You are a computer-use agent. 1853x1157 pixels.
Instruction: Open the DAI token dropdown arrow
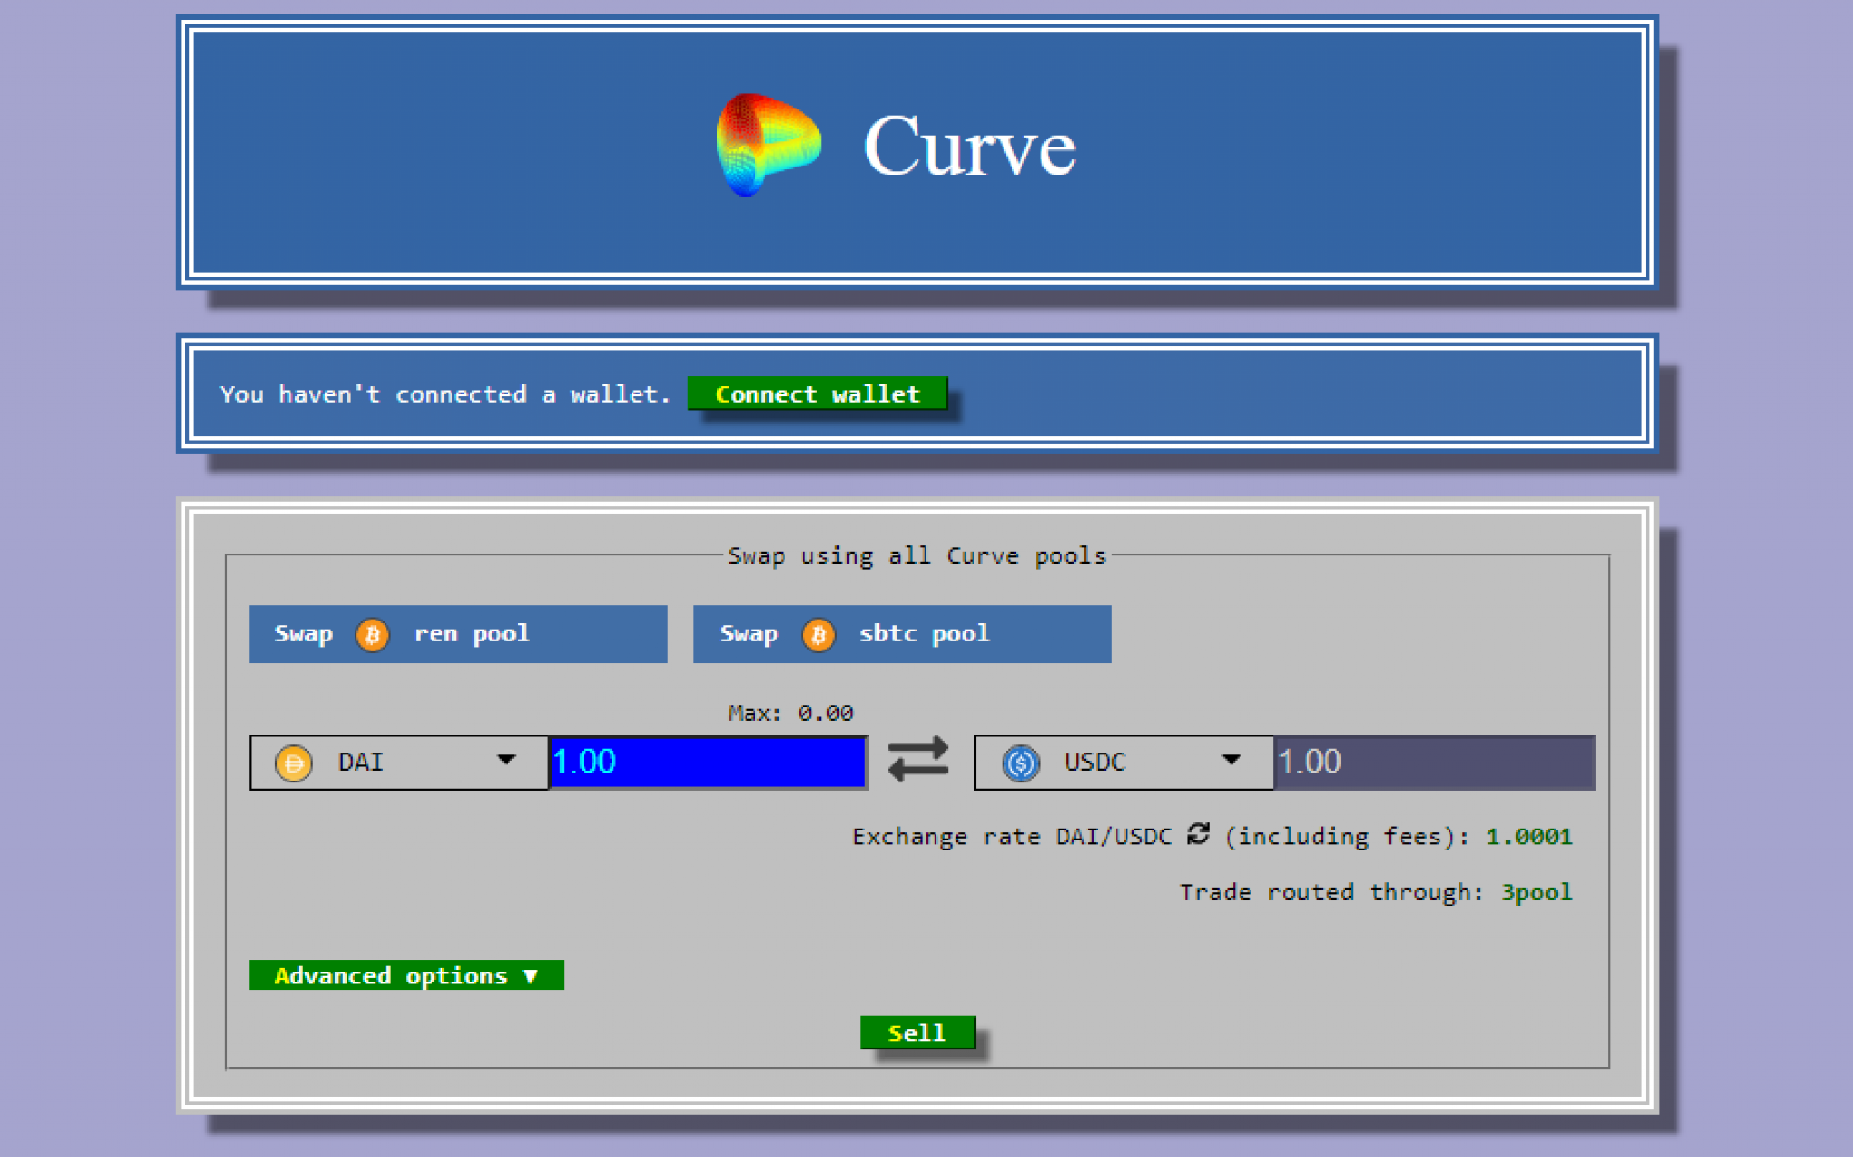[506, 760]
